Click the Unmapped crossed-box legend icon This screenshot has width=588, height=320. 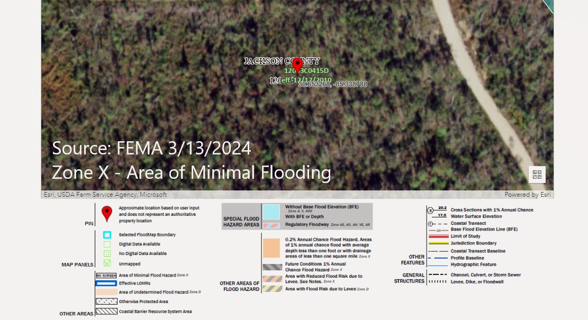[x=107, y=263]
